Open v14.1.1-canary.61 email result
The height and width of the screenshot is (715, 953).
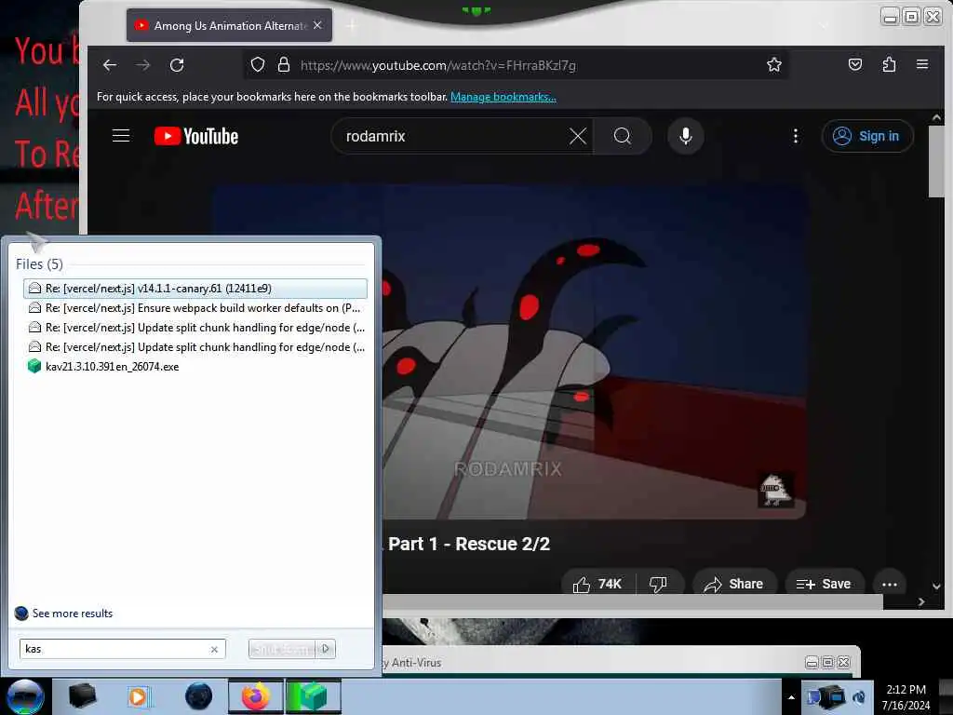pyautogui.click(x=195, y=289)
